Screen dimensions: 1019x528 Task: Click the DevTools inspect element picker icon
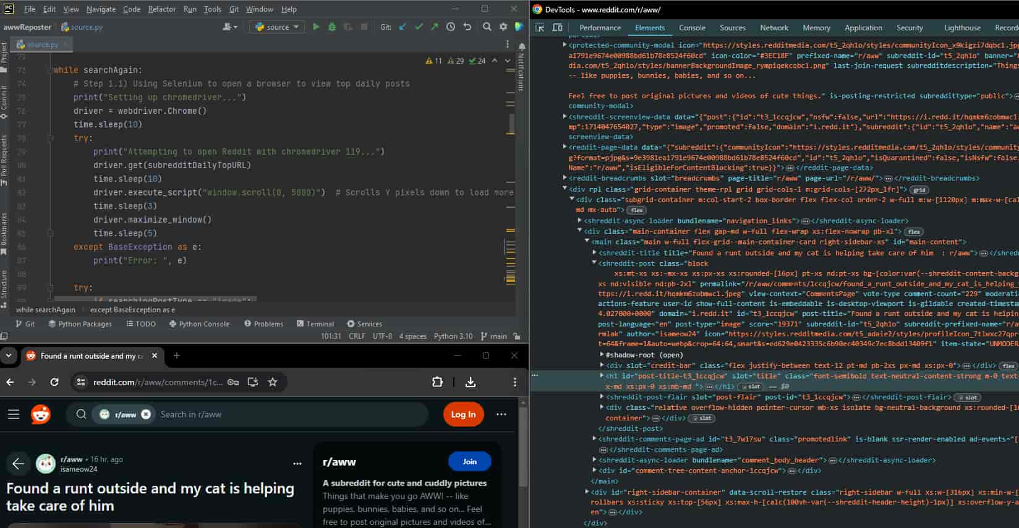pos(540,27)
